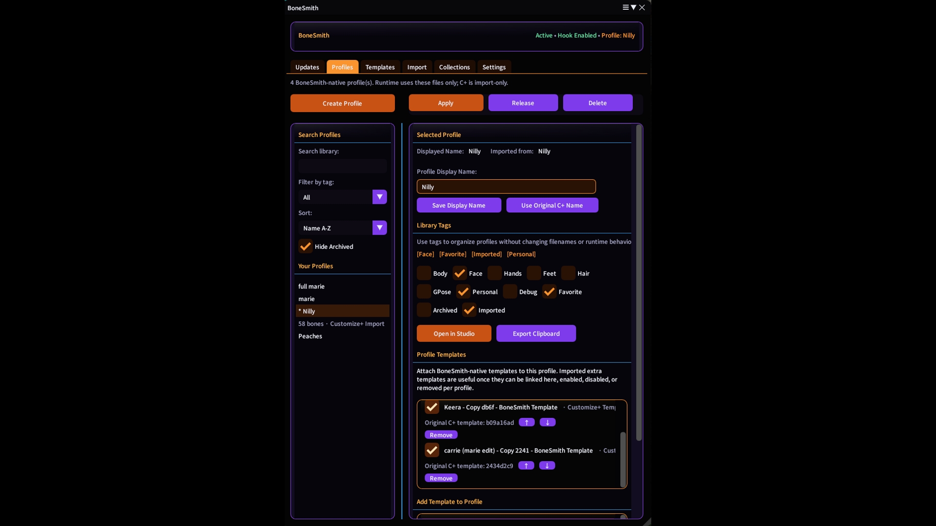Go to the Import tab

[x=417, y=67]
